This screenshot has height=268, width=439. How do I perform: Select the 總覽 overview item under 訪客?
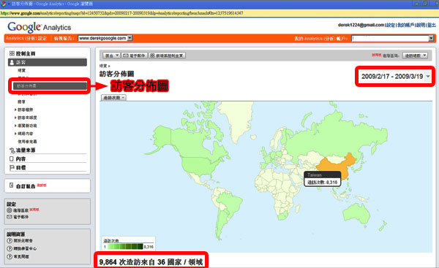pos(21,70)
